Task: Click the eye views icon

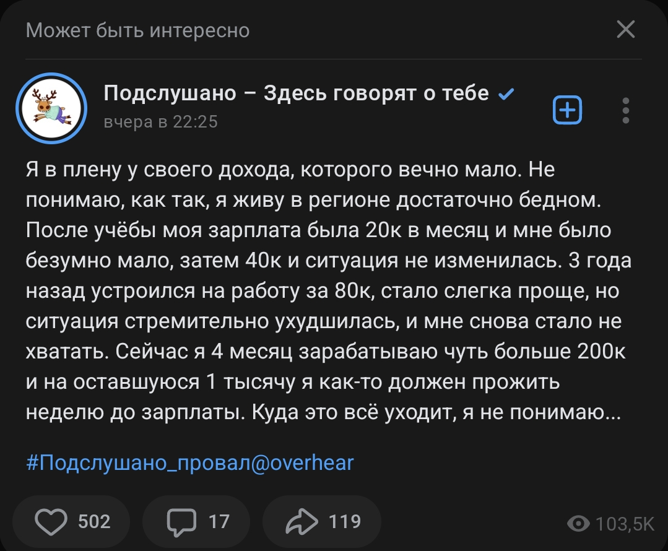Action: pyautogui.click(x=578, y=524)
